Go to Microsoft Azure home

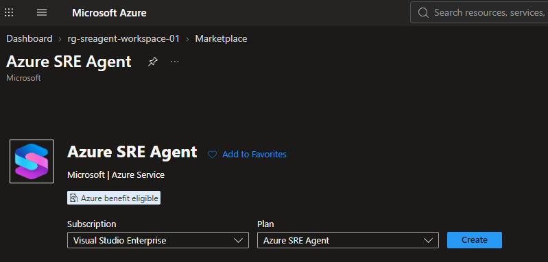pyautogui.click(x=109, y=13)
